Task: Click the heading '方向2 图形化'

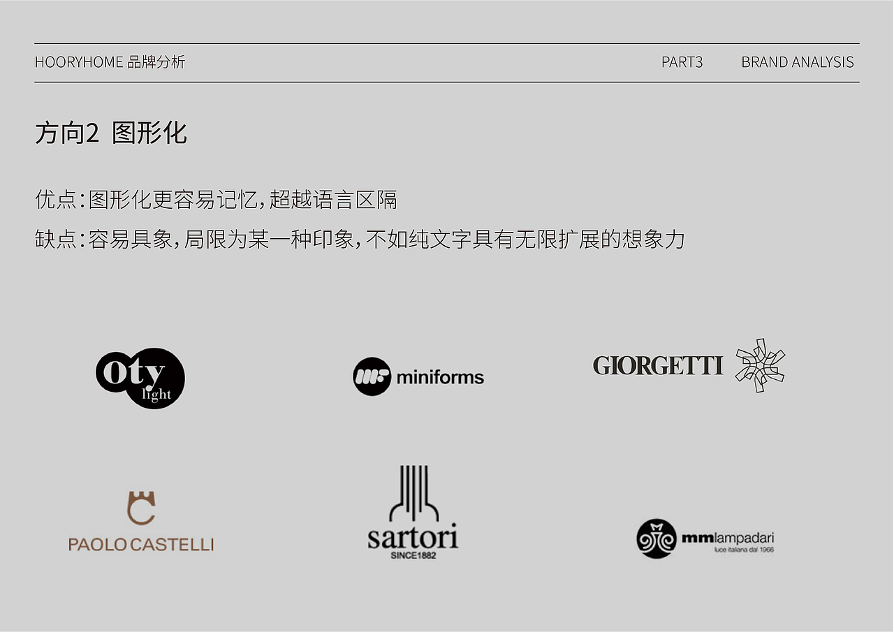Action: click(111, 132)
